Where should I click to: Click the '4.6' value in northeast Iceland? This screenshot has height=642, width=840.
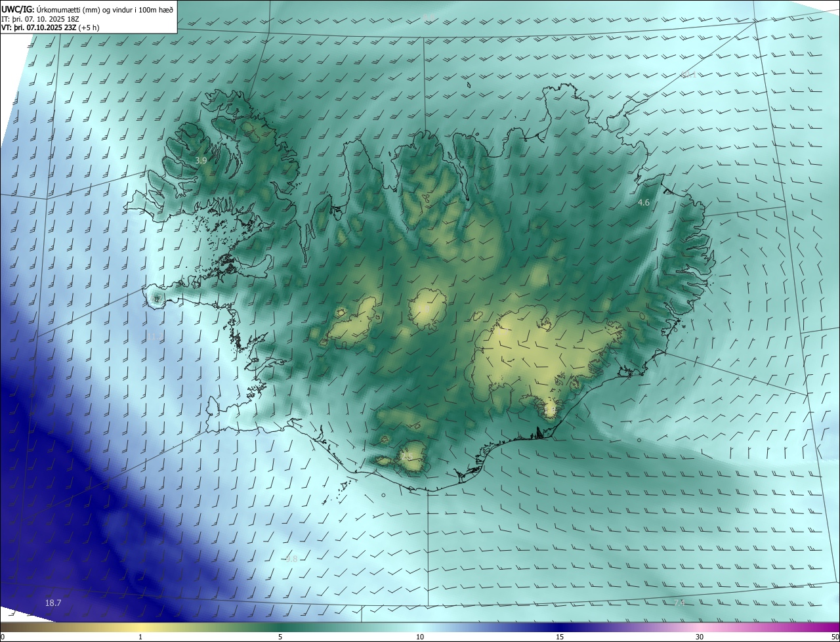pyautogui.click(x=644, y=203)
